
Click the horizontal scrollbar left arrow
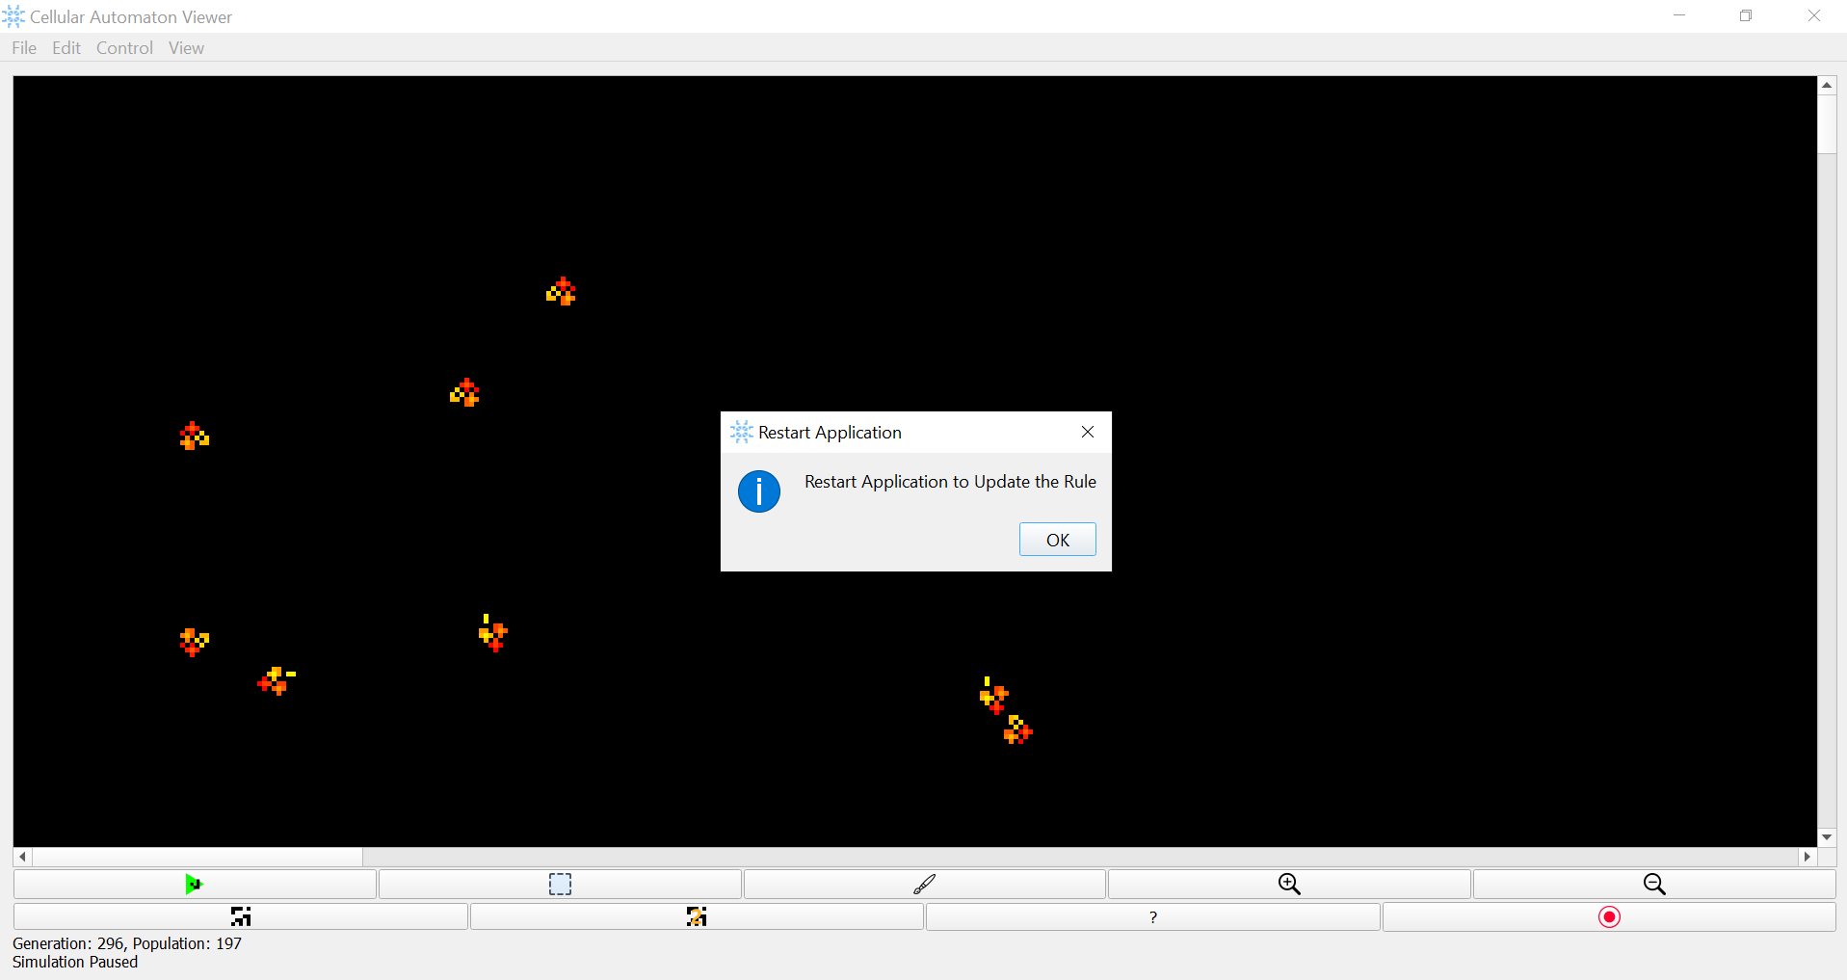click(22, 857)
